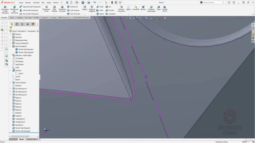This screenshot has width=255, height=143.
Task: Open dropdown arrow under Delik Sihirbazı
Action: pyautogui.click(x=54, y=14)
